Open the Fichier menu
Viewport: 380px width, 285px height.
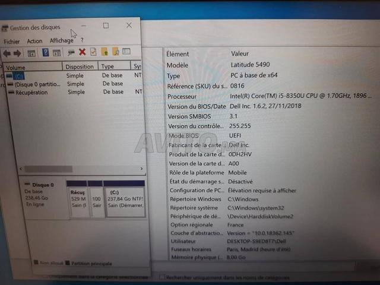12,42
